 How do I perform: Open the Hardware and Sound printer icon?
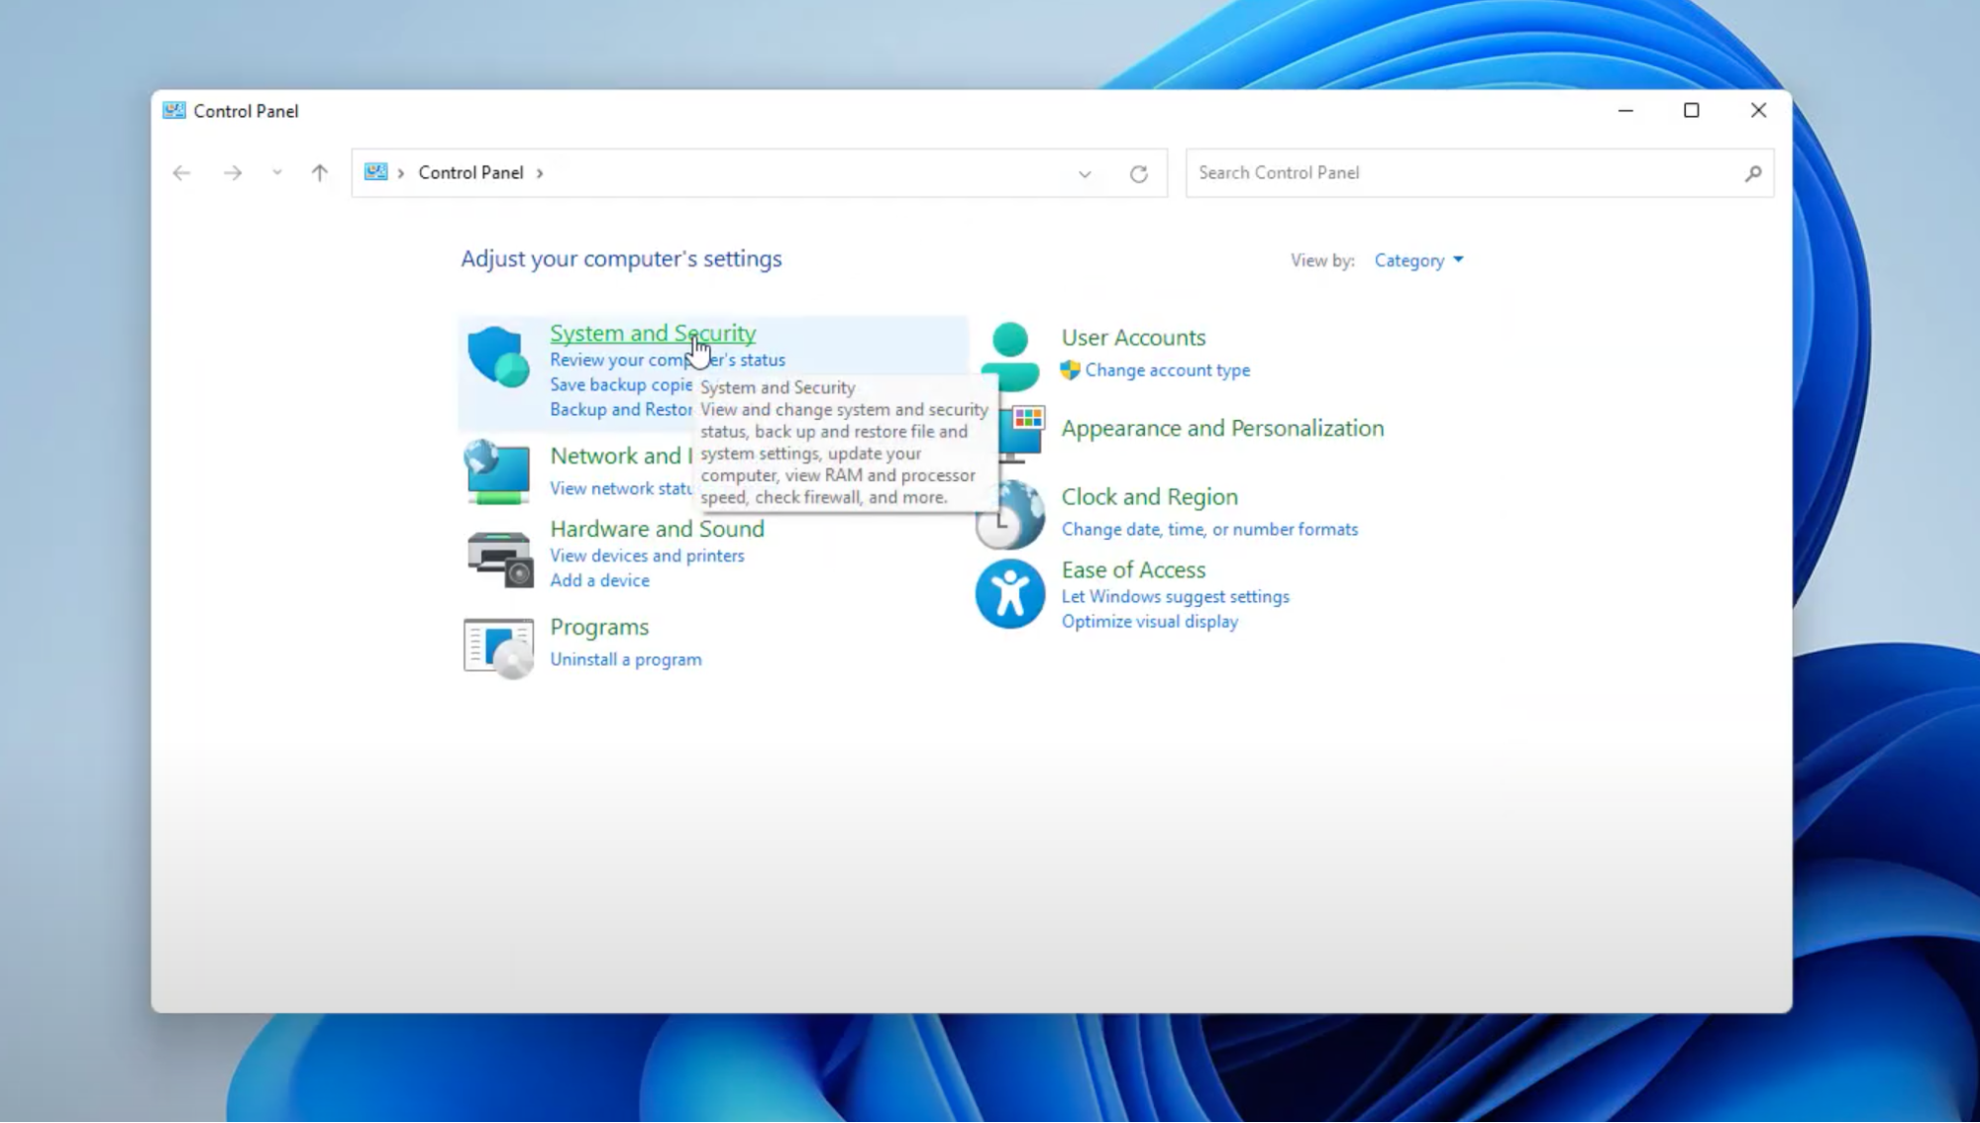499,559
